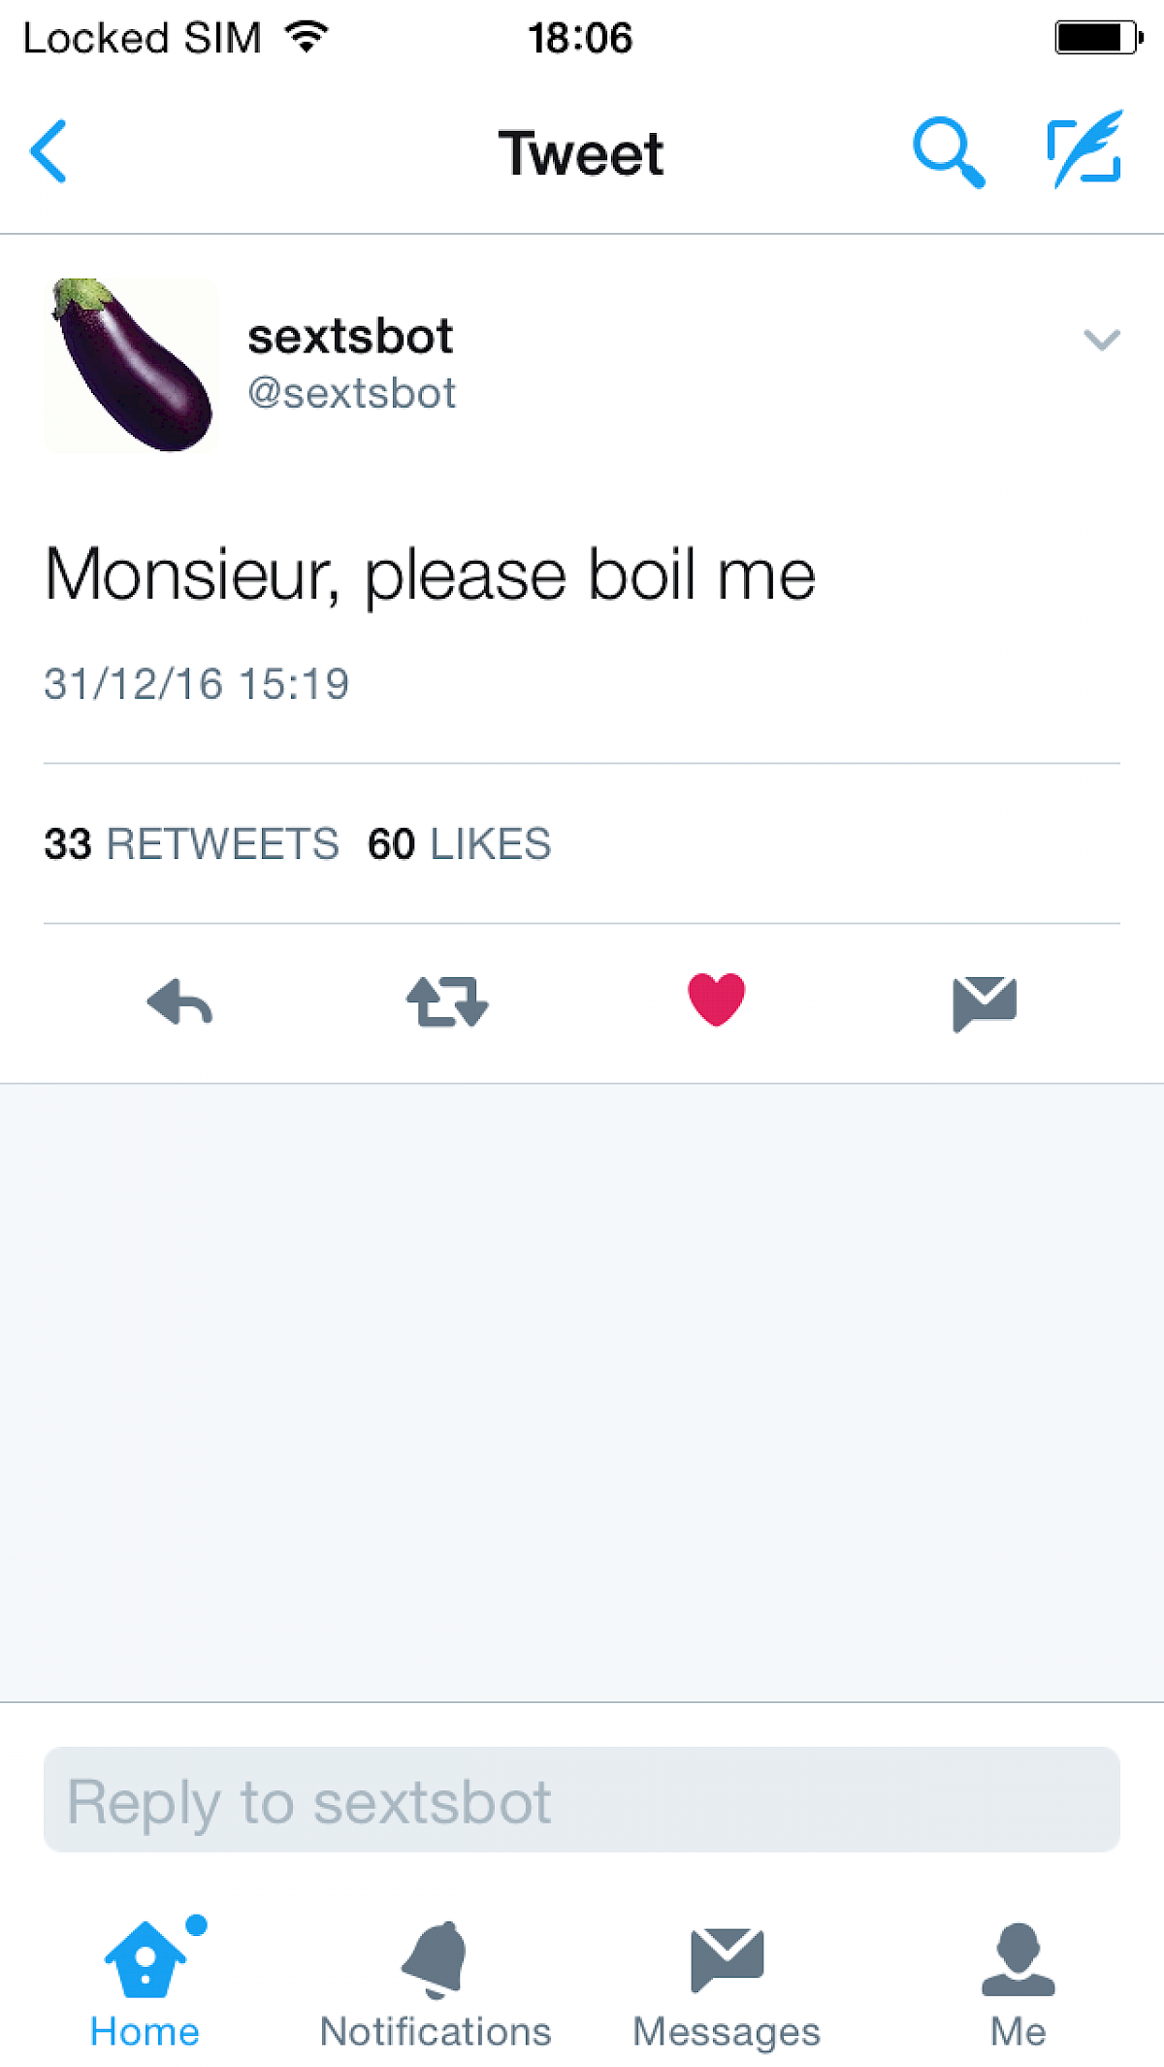View the 33 Retweets list
Viewport: 1164px width, 2067px height.
point(192,843)
